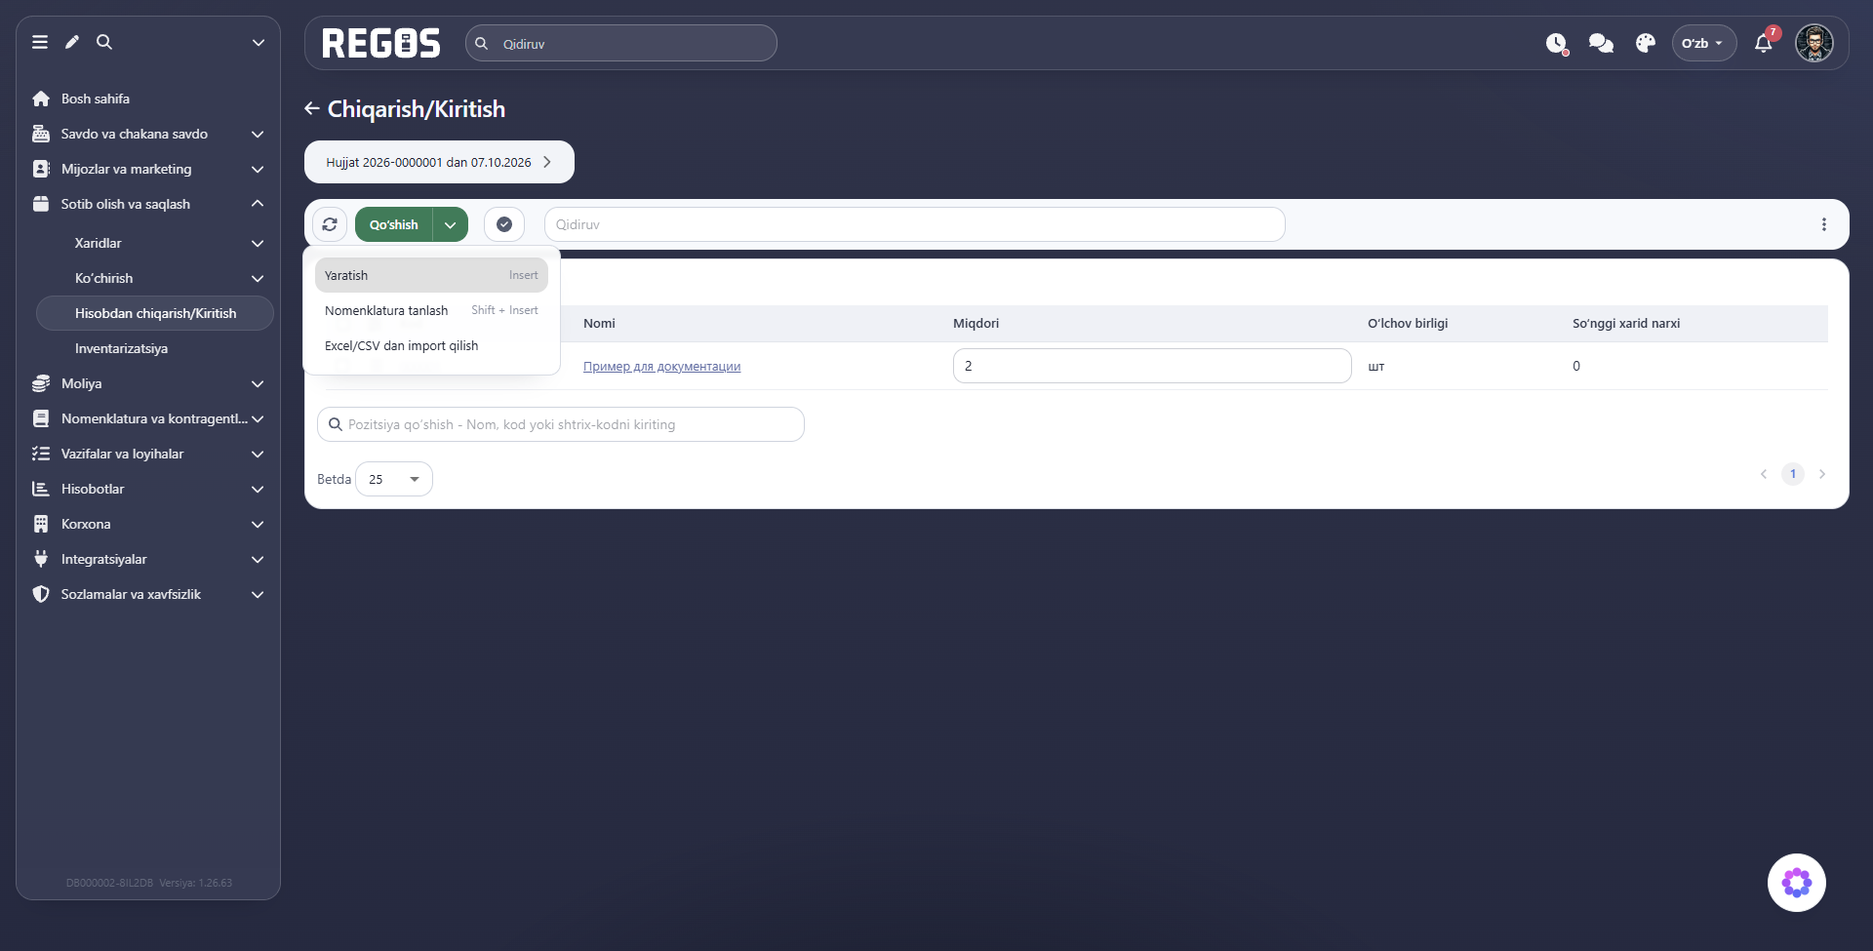Collapse Sotib olish va saqlash
1873x951 pixels.
[148, 204]
